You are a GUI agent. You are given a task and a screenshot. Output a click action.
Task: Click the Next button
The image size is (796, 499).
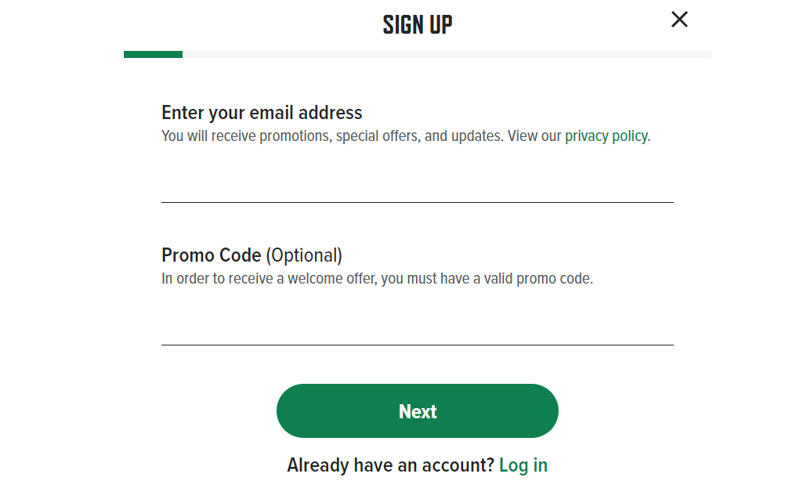pyautogui.click(x=417, y=410)
